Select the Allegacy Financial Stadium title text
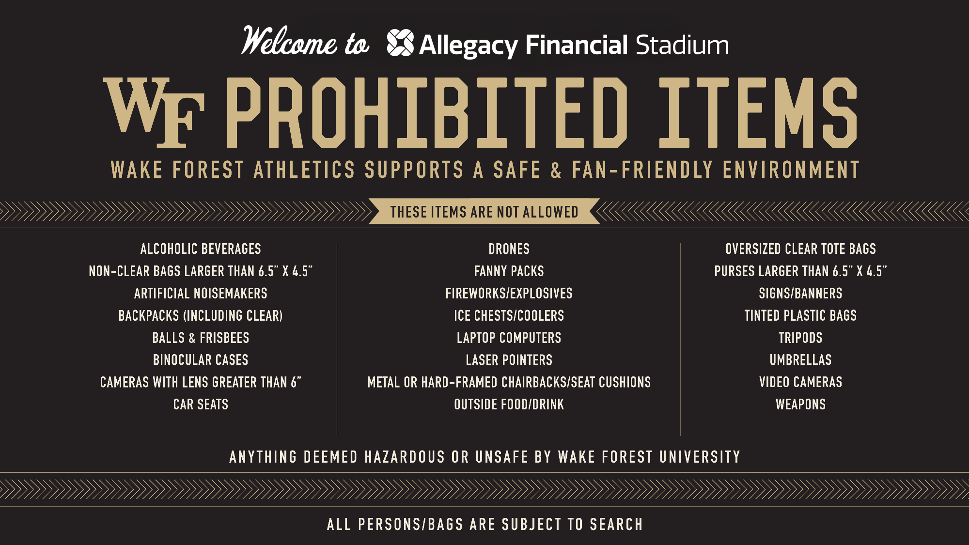Viewport: 969px width, 545px height. coord(574,45)
